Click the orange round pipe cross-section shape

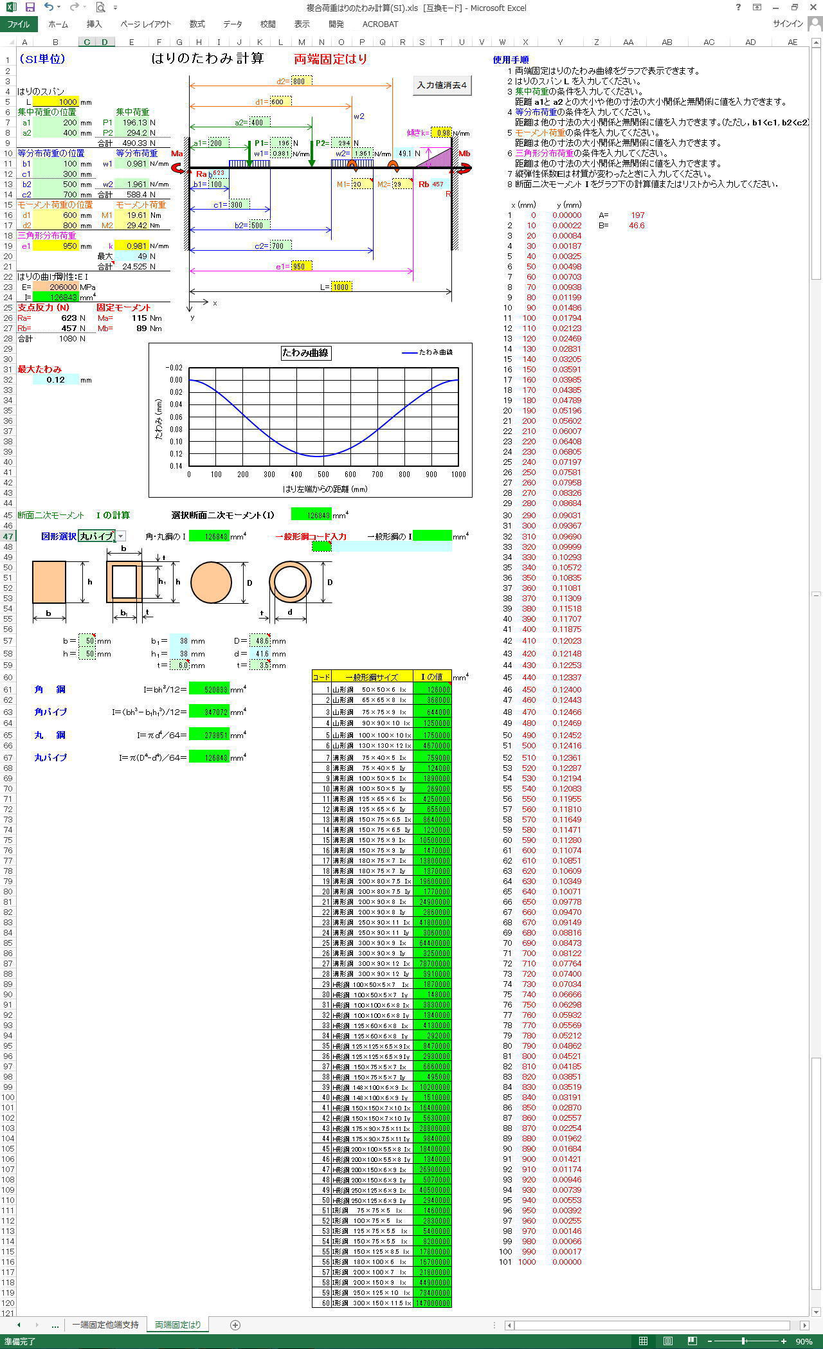pyautogui.click(x=291, y=583)
